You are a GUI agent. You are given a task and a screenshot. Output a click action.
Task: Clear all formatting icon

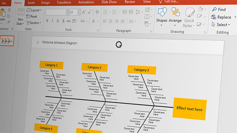(97, 12)
